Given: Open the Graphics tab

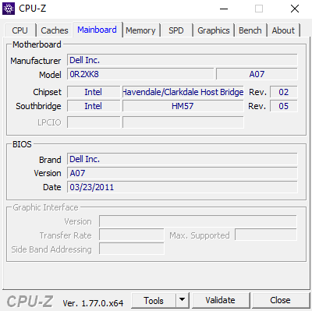Looking at the screenshot, I should [214, 30].
